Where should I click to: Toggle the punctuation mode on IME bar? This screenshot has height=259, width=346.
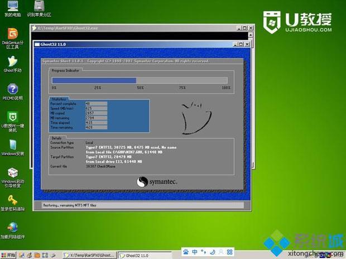click(x=203, y=252)
